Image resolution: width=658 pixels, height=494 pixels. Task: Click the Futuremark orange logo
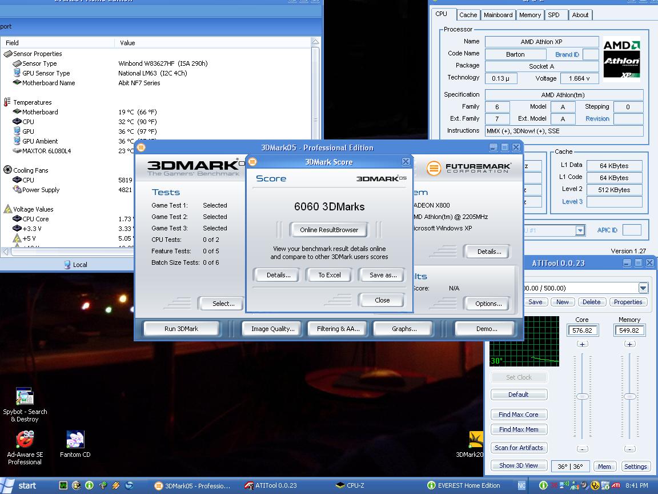pyautogui.click(x=434, y=169)
